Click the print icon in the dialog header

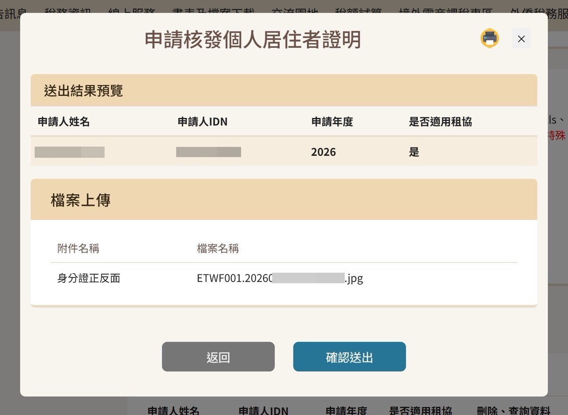coord(489,39)
